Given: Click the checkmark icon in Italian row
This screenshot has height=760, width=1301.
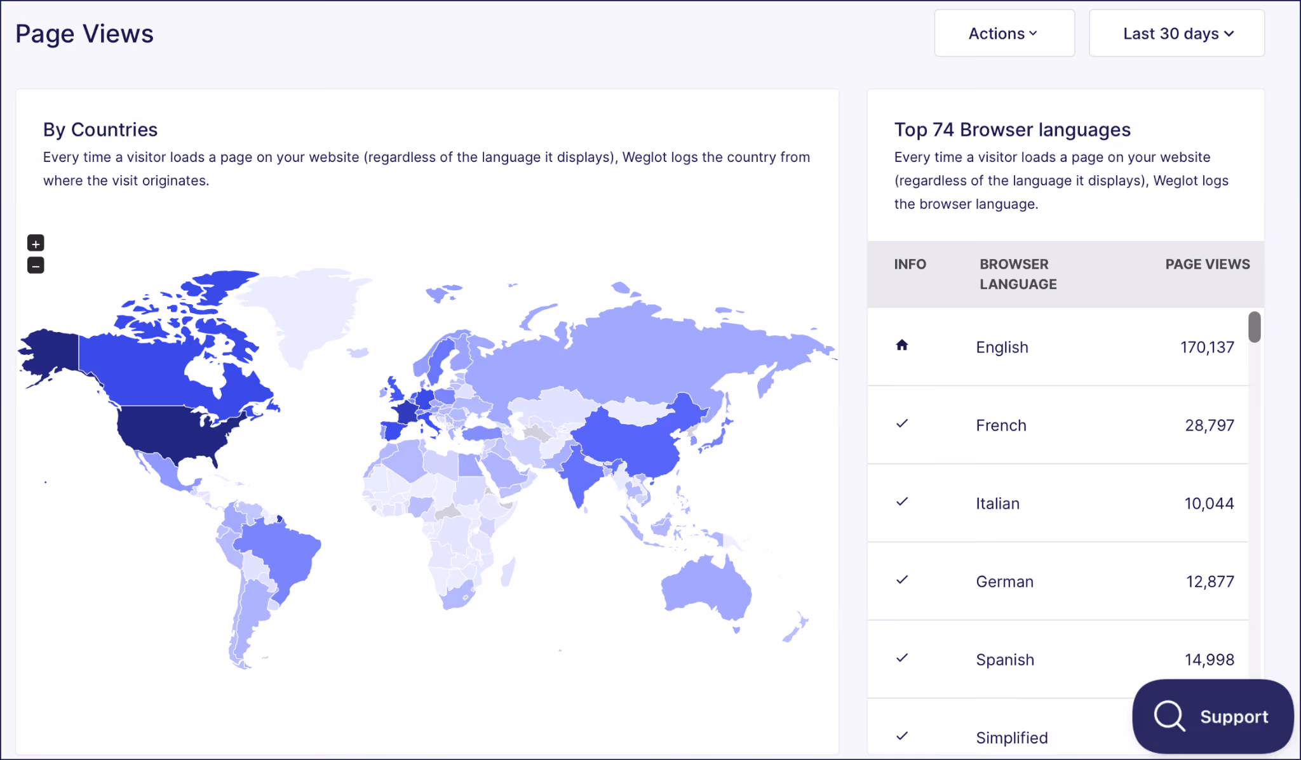Looking at the screenshot, I should pos(902,502).
